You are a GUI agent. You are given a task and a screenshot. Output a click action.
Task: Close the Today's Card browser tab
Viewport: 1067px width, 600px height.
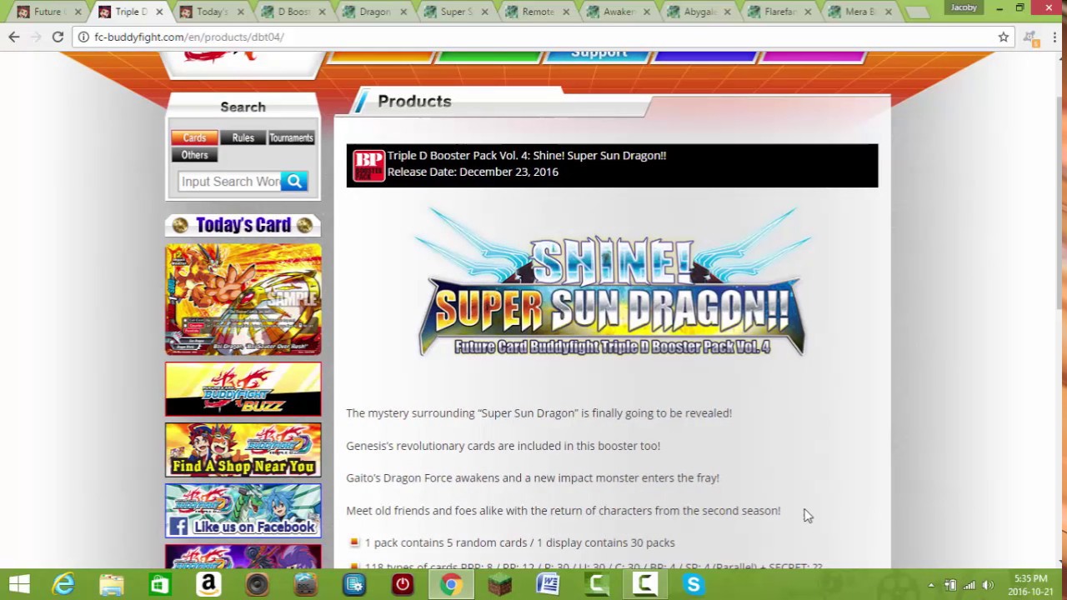240,12
